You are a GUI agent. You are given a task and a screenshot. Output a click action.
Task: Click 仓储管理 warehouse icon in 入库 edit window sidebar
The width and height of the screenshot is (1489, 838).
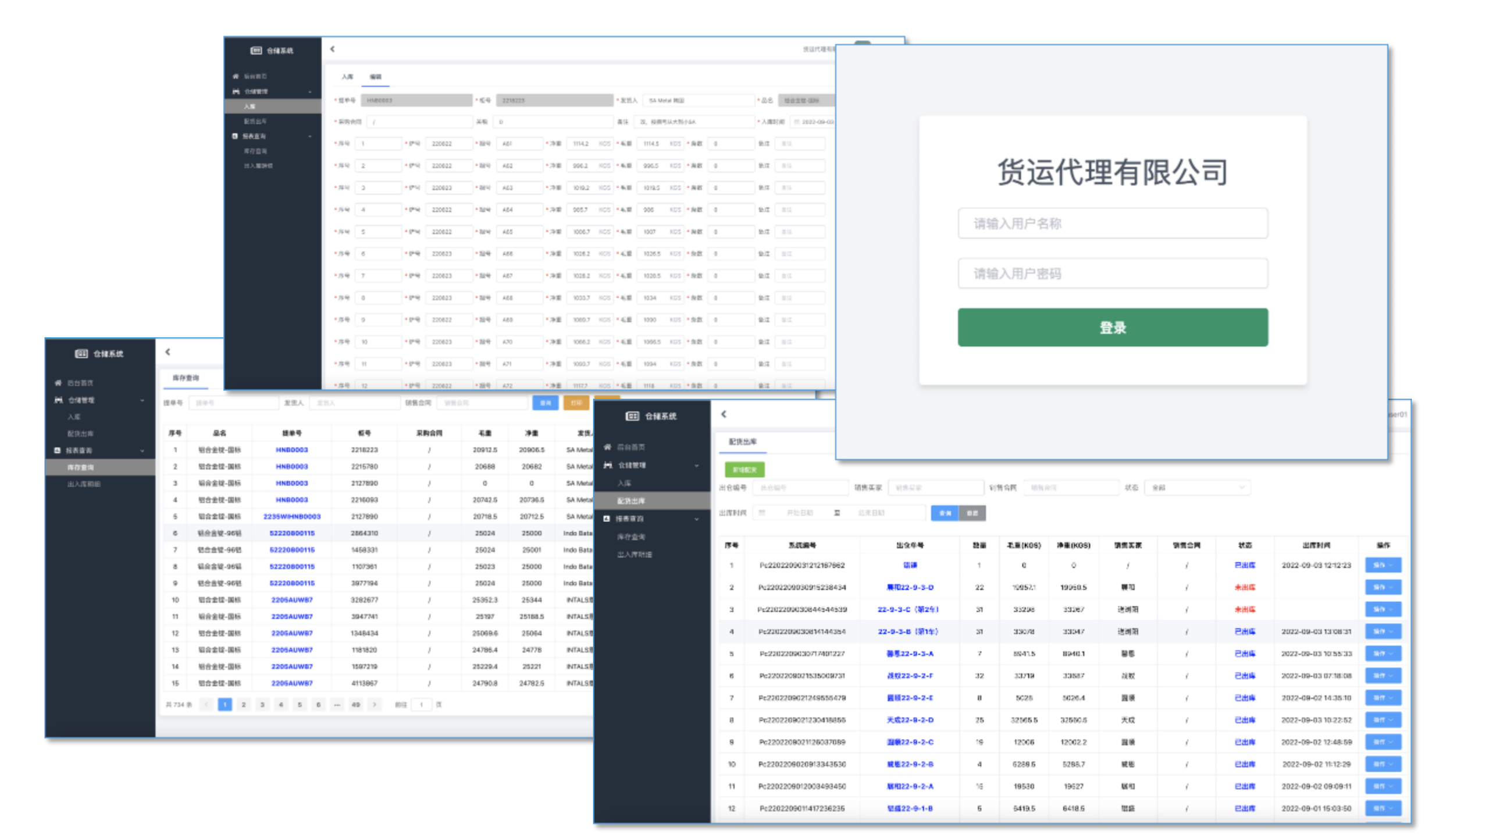pos(236,91)
